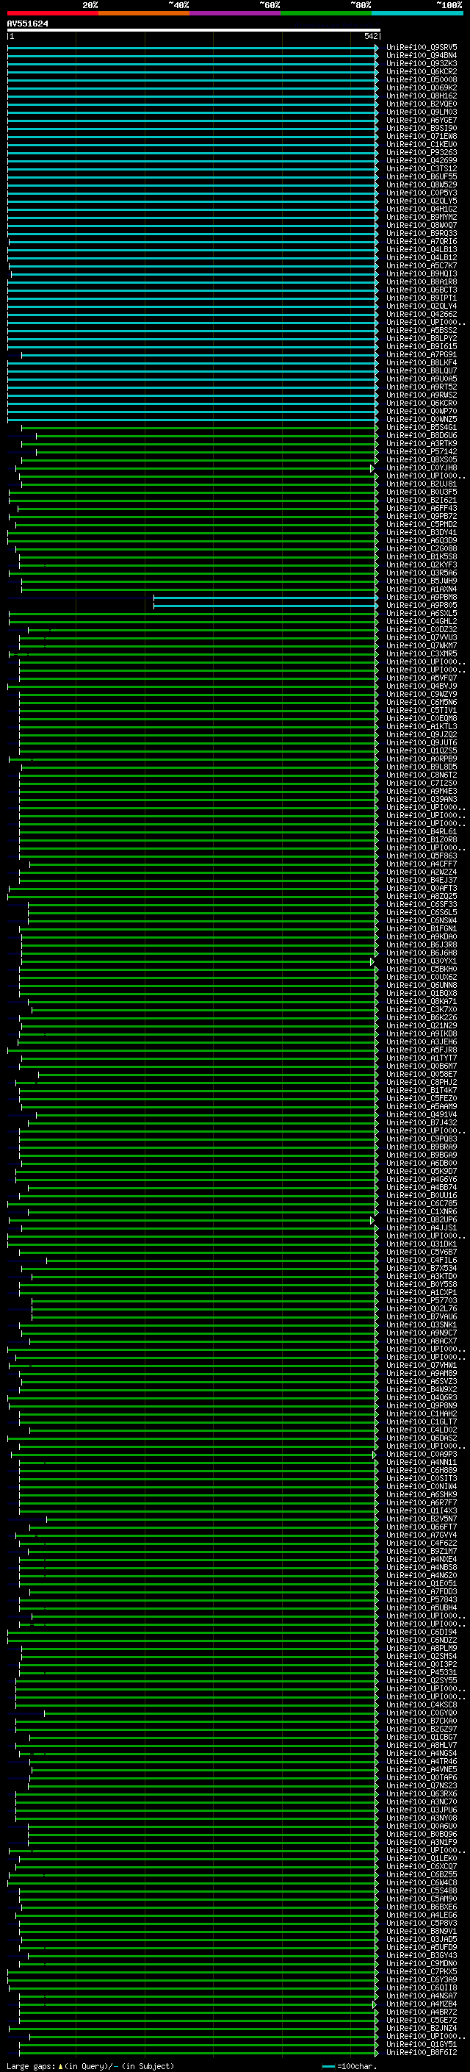Click the UniRef100_B5S4G1 label
470x2072 pixels.
click(x=421, y=427)
